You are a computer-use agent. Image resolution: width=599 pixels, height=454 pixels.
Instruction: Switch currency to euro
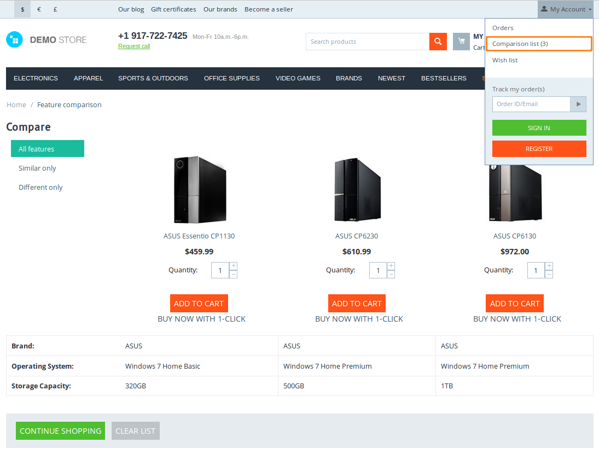click(39, 9)
